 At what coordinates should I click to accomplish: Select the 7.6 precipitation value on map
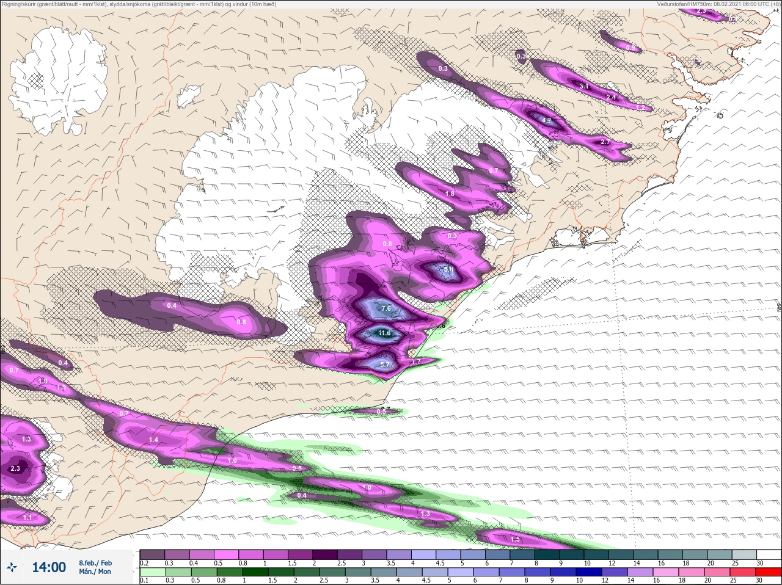pos(386,309)
